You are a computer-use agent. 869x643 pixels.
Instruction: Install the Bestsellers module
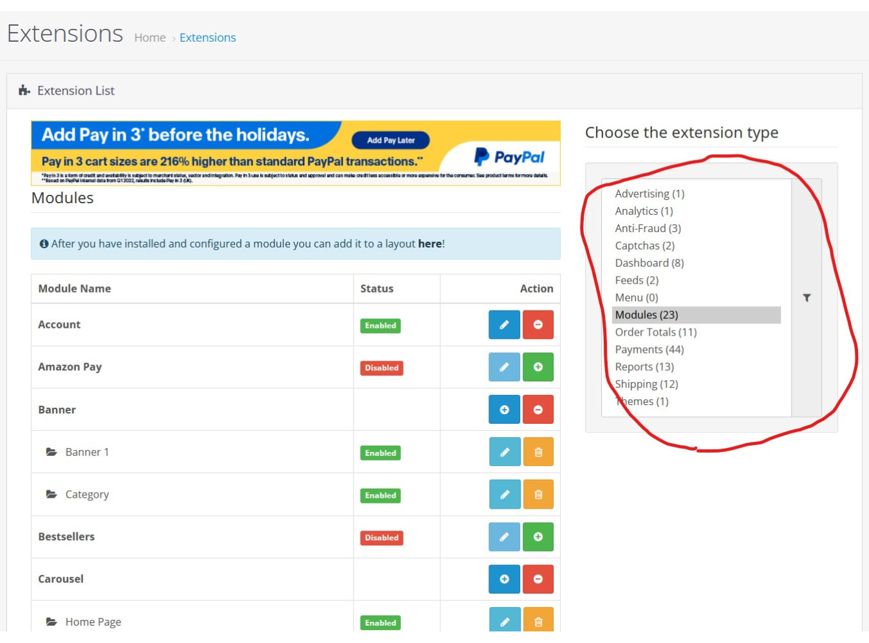coord(537,537)
